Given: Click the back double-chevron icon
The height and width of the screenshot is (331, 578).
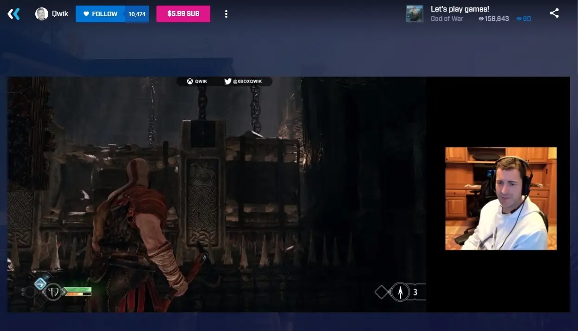Looking at the screenshot, I should (13, 14).
